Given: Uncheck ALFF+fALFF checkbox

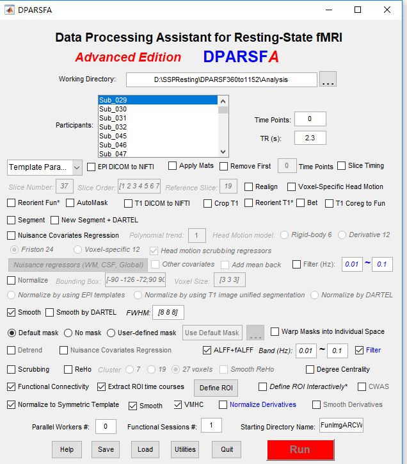Looking at the screenshot, I should click(x=207, y=350).
